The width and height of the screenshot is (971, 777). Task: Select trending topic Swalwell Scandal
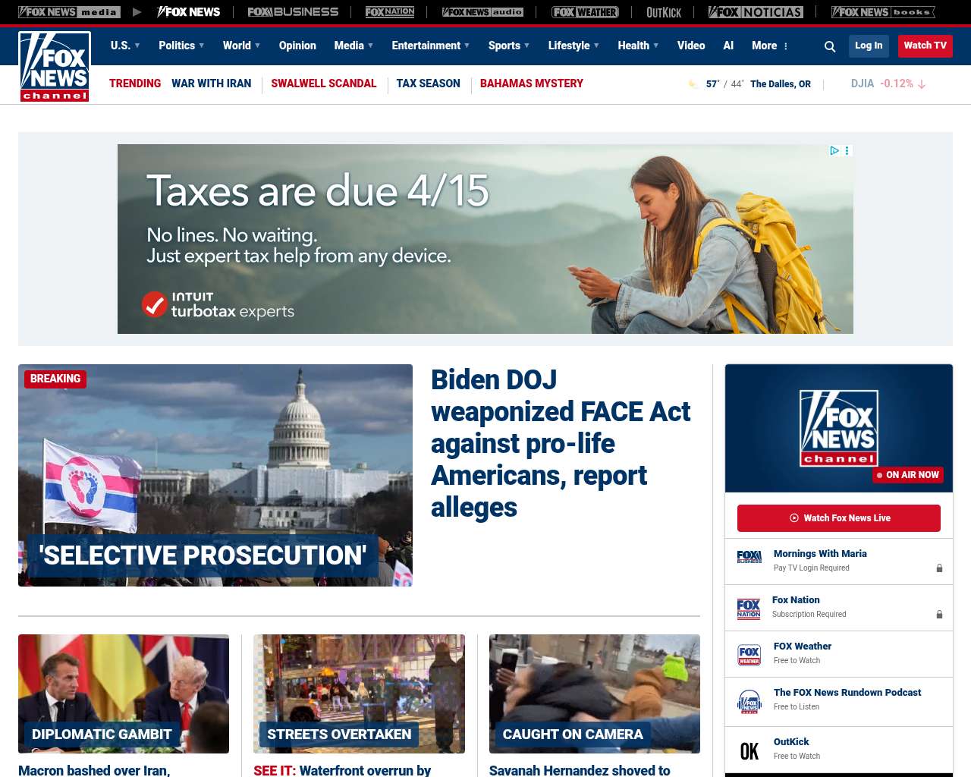(324, 83)
